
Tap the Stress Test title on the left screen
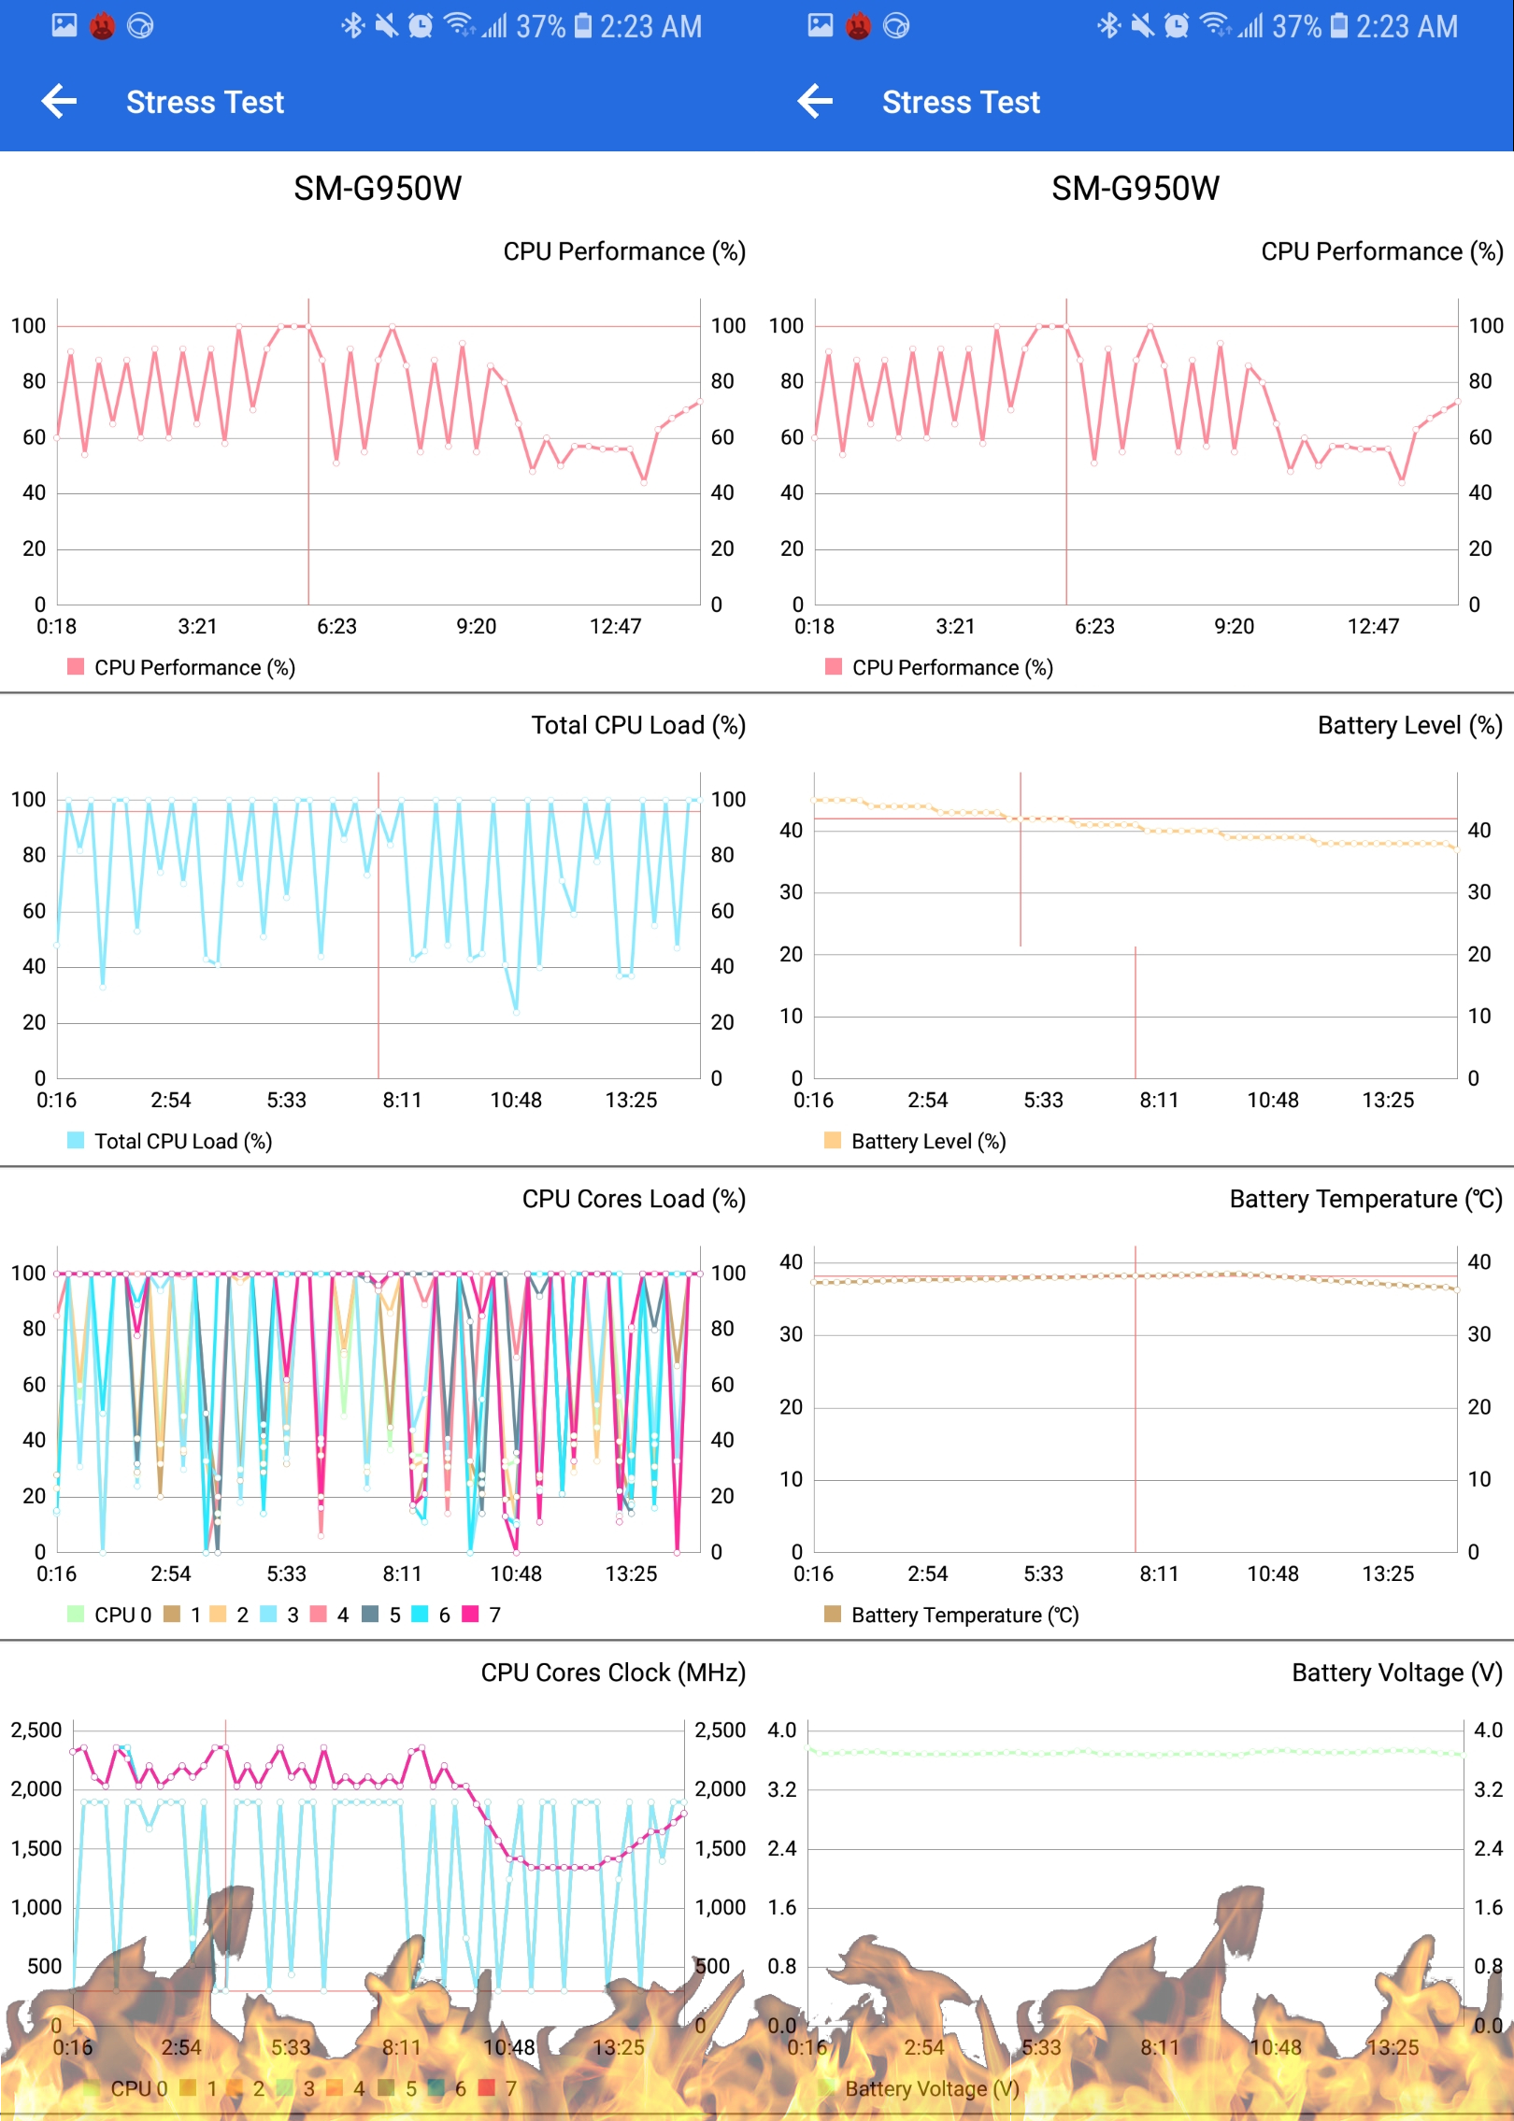[205, 102]
